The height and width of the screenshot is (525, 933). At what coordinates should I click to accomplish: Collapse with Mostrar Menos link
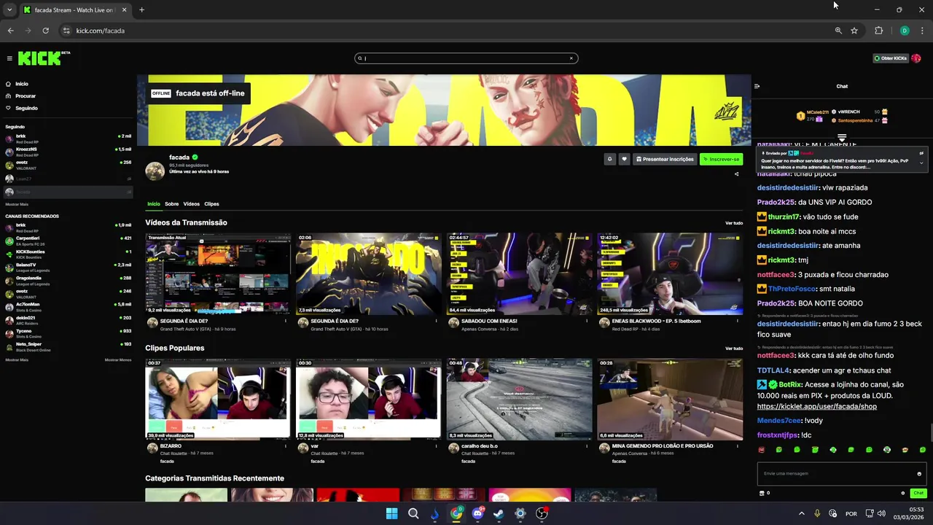118,359
